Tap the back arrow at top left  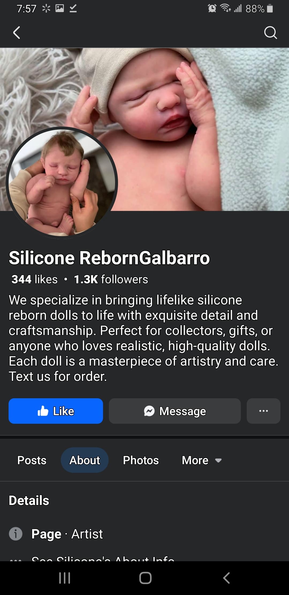coord(17,33)
